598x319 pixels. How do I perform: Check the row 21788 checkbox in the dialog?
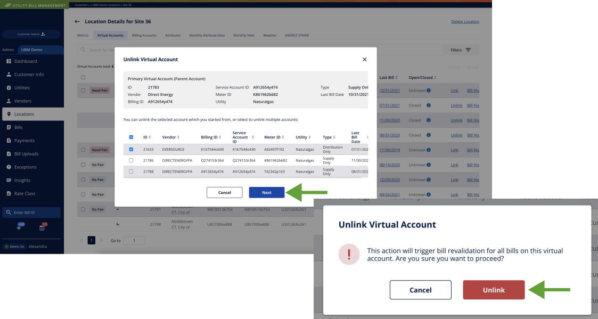coord(131,171)
